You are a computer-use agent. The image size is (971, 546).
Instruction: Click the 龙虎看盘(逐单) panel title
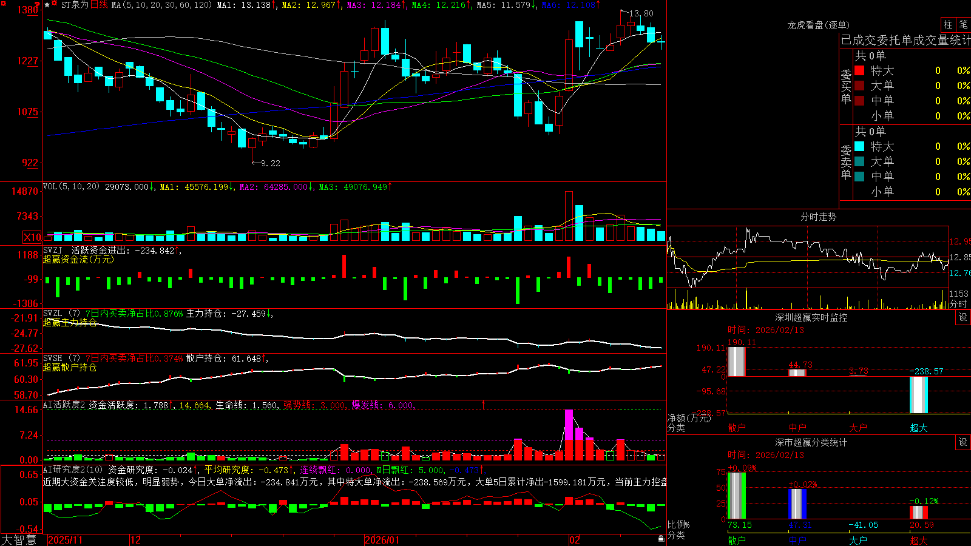pyautogui.click(x=818, y=25)
